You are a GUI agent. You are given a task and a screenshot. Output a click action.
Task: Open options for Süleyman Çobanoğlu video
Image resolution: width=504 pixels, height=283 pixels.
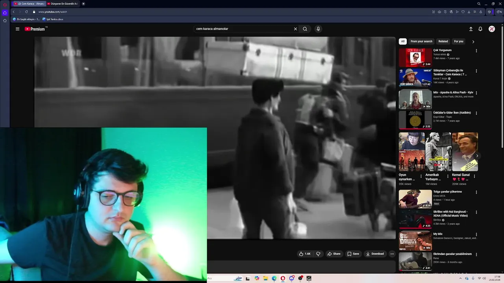point(476,71)
